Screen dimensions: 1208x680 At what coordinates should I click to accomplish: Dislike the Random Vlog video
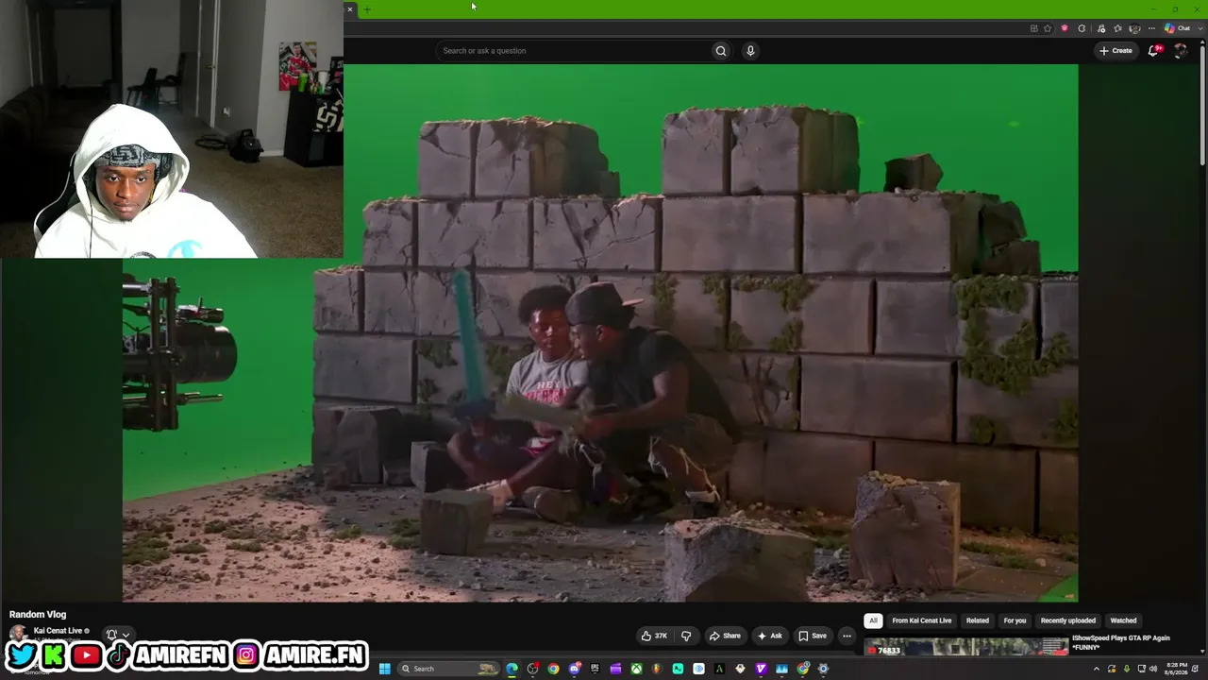point(686,636)
